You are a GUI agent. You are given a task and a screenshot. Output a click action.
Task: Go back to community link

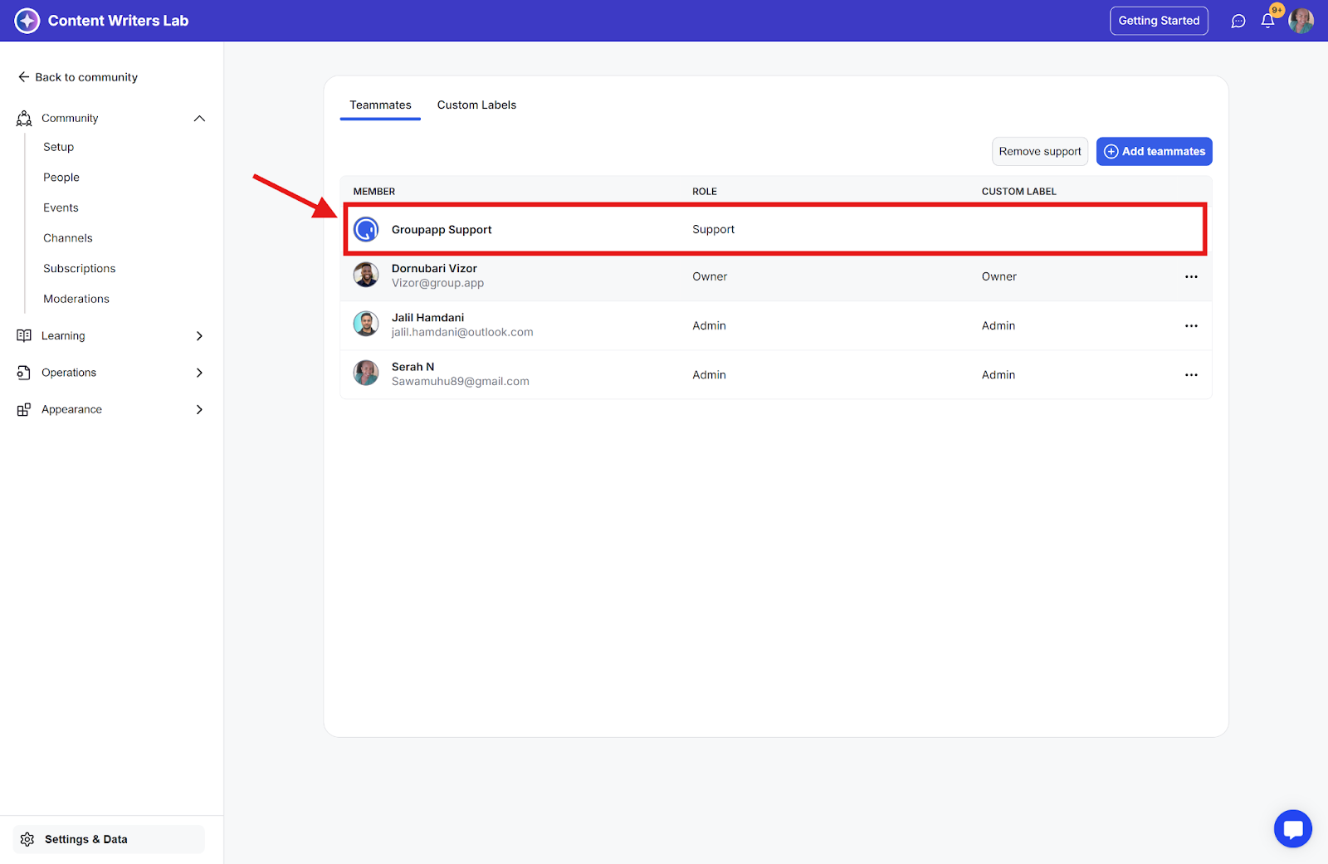click(78, 77)
